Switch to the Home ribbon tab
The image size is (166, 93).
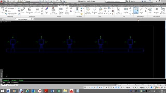(x=3, y=6)
